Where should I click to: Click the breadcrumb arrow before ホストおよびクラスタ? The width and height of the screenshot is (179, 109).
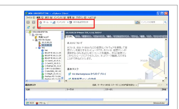click(x=68, y=22)
